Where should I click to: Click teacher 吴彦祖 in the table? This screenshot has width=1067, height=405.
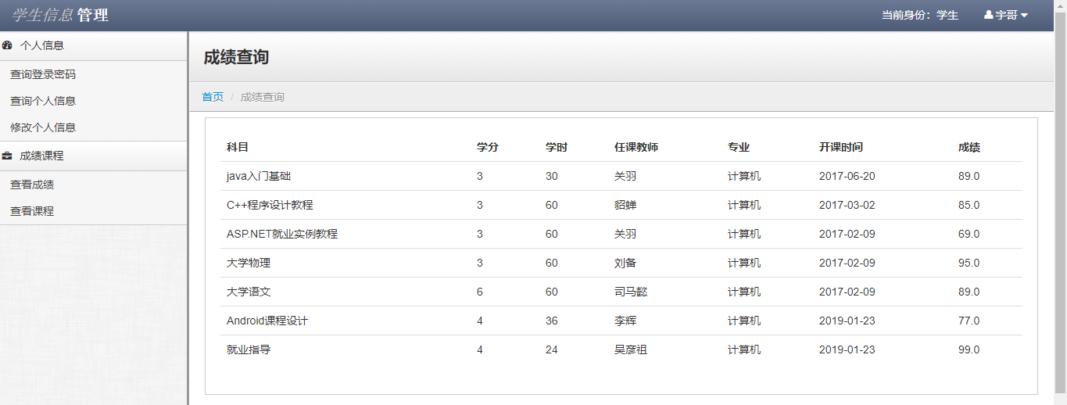631,349
